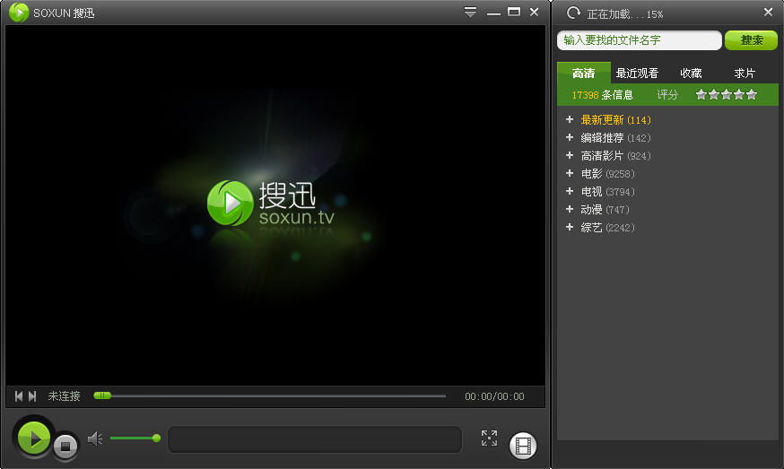The width and height of the screenshot is (784, 469).
Task: Expand the 电影 (9258) category
Action: click(x=570, y=173)
